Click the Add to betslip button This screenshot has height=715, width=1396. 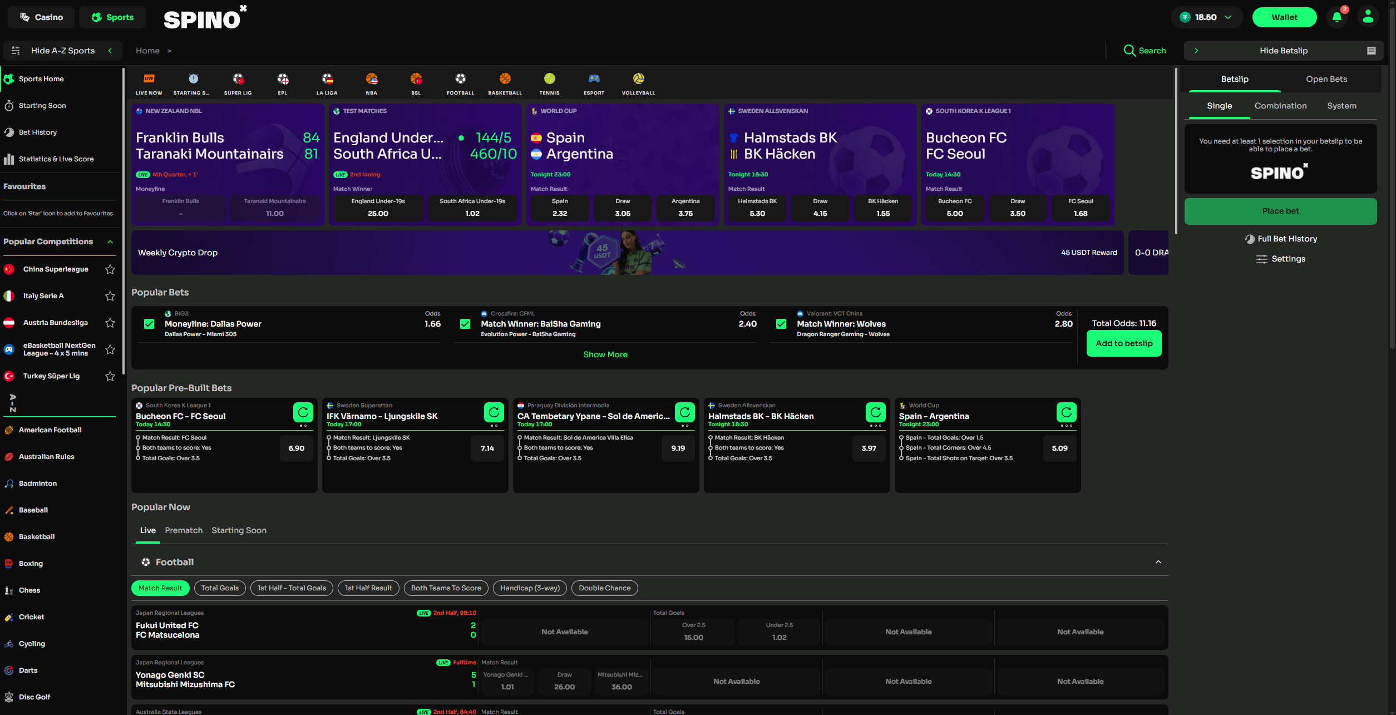pos(1124,343)
